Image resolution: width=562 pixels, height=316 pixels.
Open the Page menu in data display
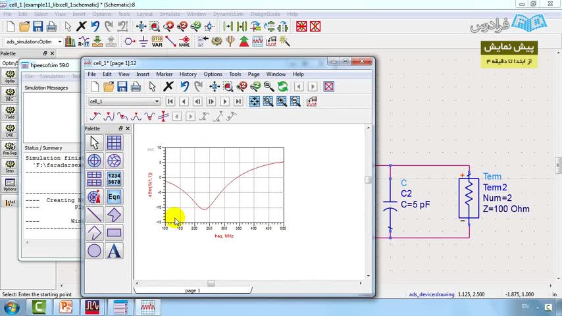(x=253, y=74)
